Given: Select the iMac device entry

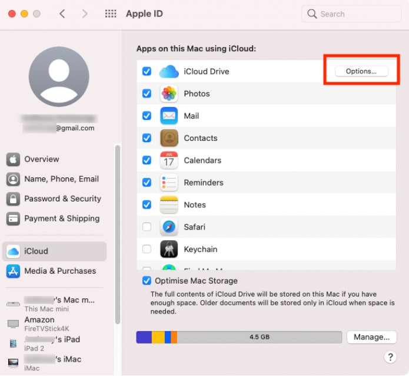Looking at the screenshot, I should coord(54,363).
